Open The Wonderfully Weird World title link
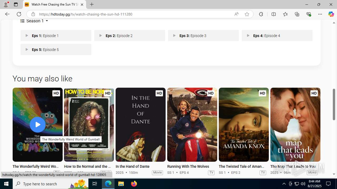This screenshot has height=189, width=337. coord(36,166)
